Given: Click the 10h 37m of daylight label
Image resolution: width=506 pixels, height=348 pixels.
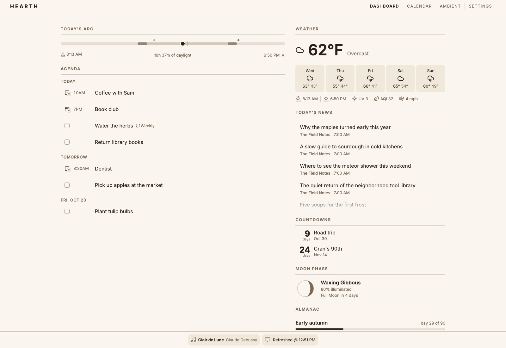Looking at the screenshot, I should [173, 55].
